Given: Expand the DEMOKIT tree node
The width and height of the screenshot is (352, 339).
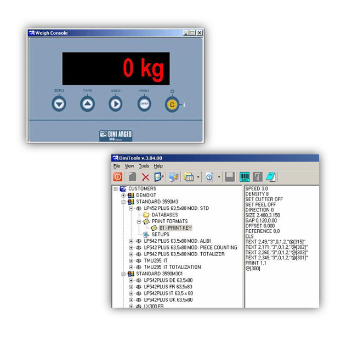Looking at the screenshot, I should coord(123,195).
